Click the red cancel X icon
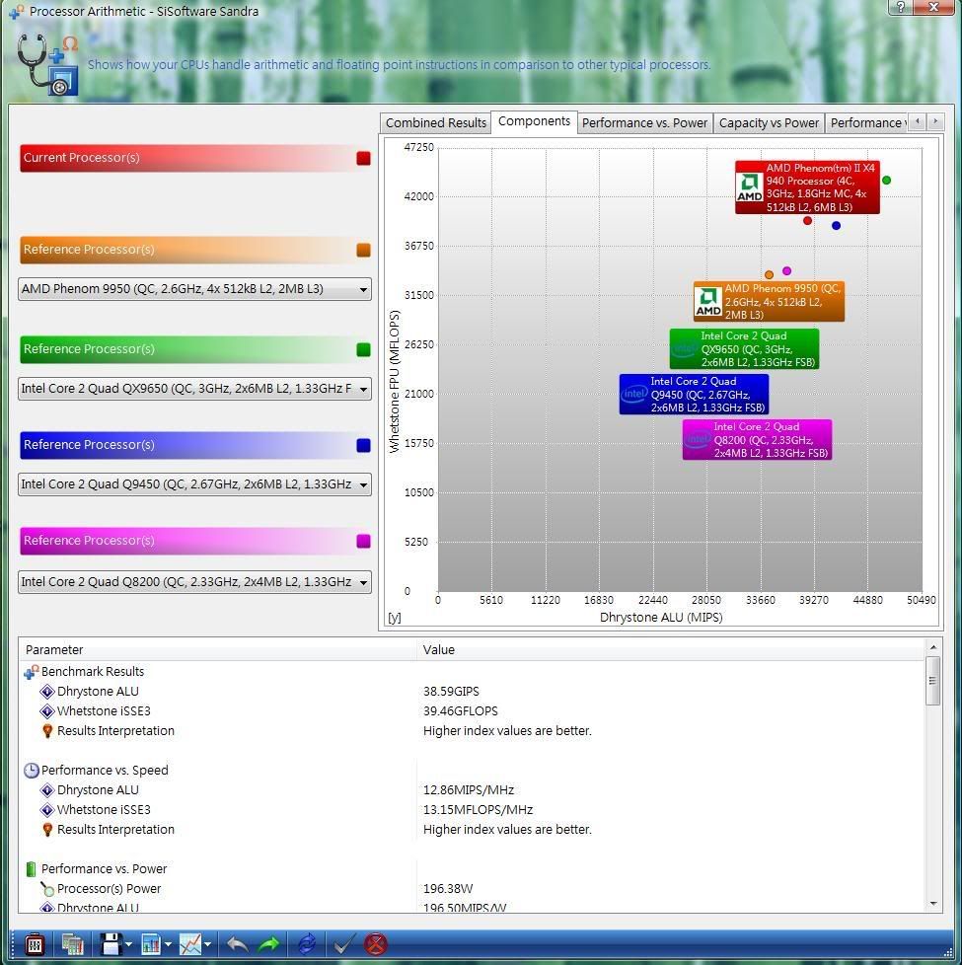This screenshot has width=962, height=965. (376, 943)
